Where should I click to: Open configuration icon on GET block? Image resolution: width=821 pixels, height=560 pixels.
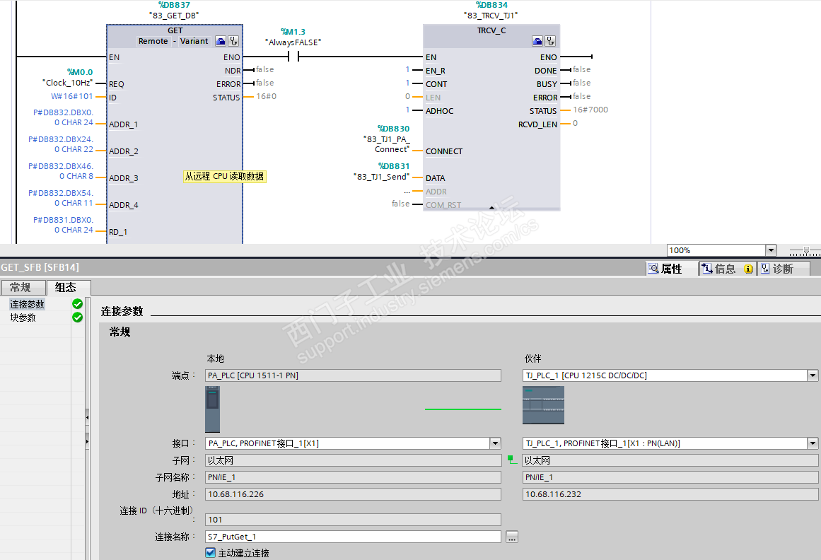(x=221, y=41)
